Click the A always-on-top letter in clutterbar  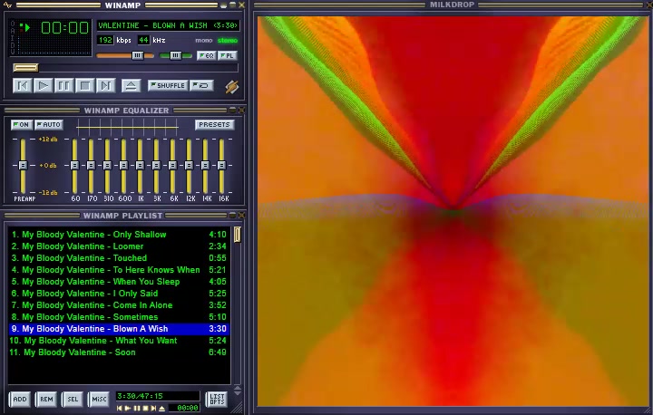coord(13,31)
